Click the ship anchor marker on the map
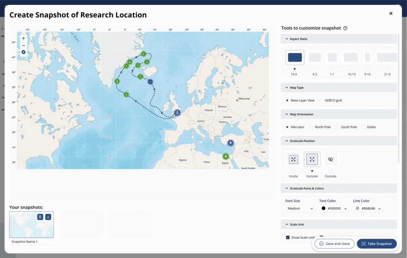 [x=177, y=113]
